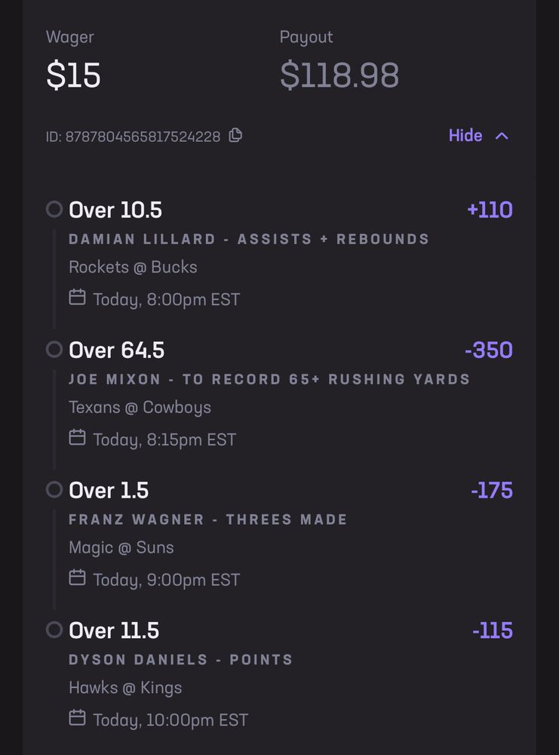Click calendar icon beside 8:00pm EST
The height and width of the screenshot is (755, 559).
click(77, 297)
